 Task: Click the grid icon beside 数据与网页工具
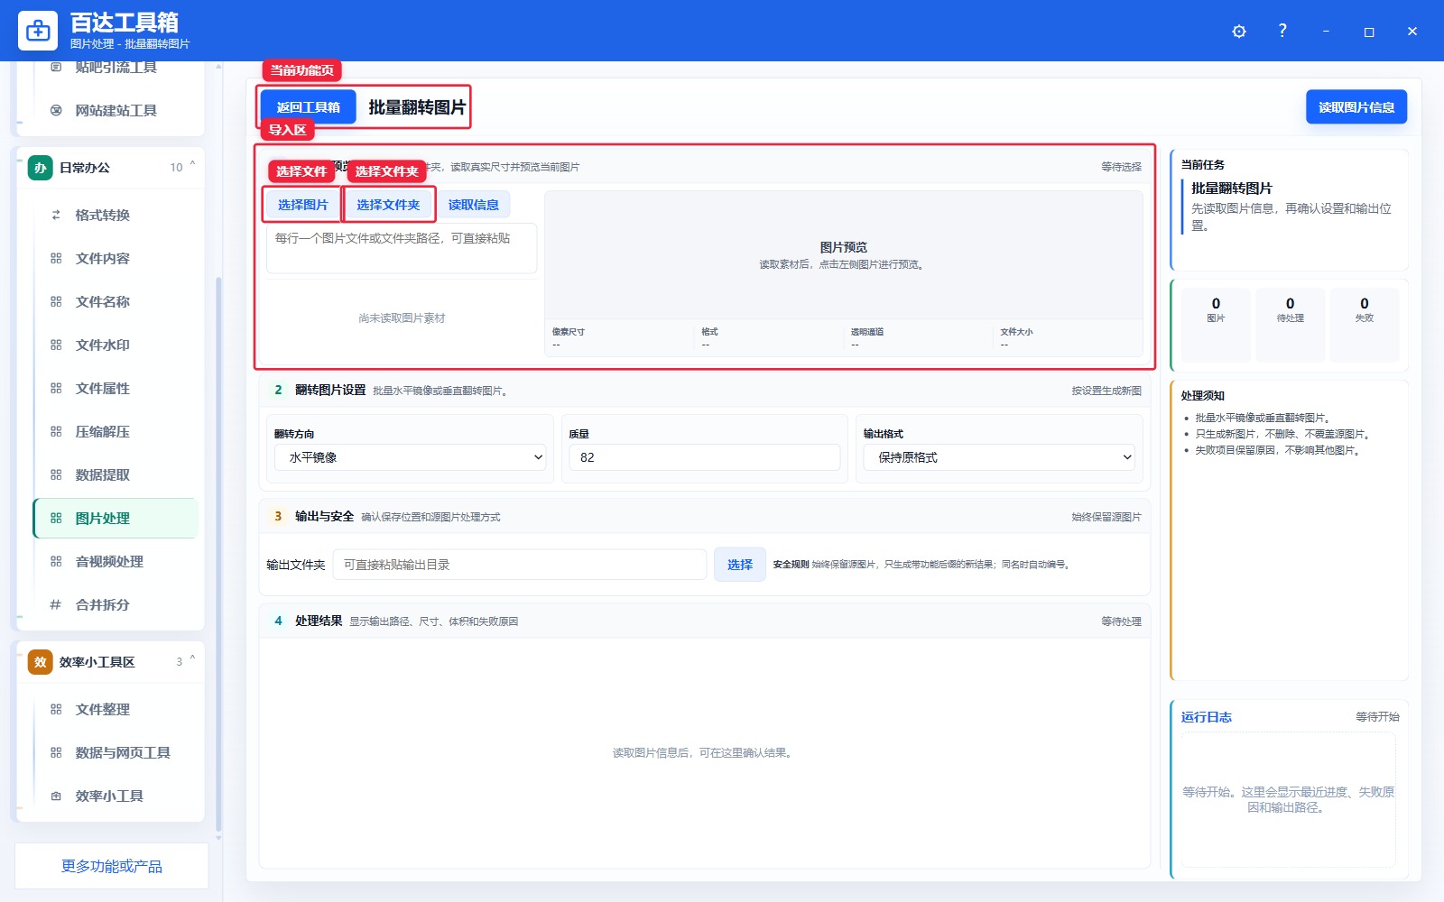click(x=56, y=752)
